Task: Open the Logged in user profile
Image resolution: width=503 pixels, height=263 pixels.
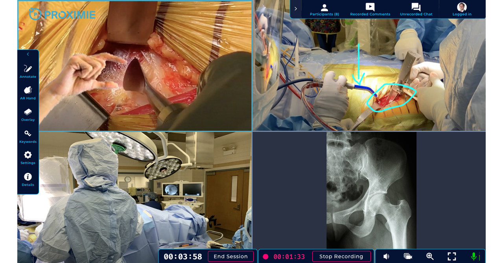Action: (462, 9)
